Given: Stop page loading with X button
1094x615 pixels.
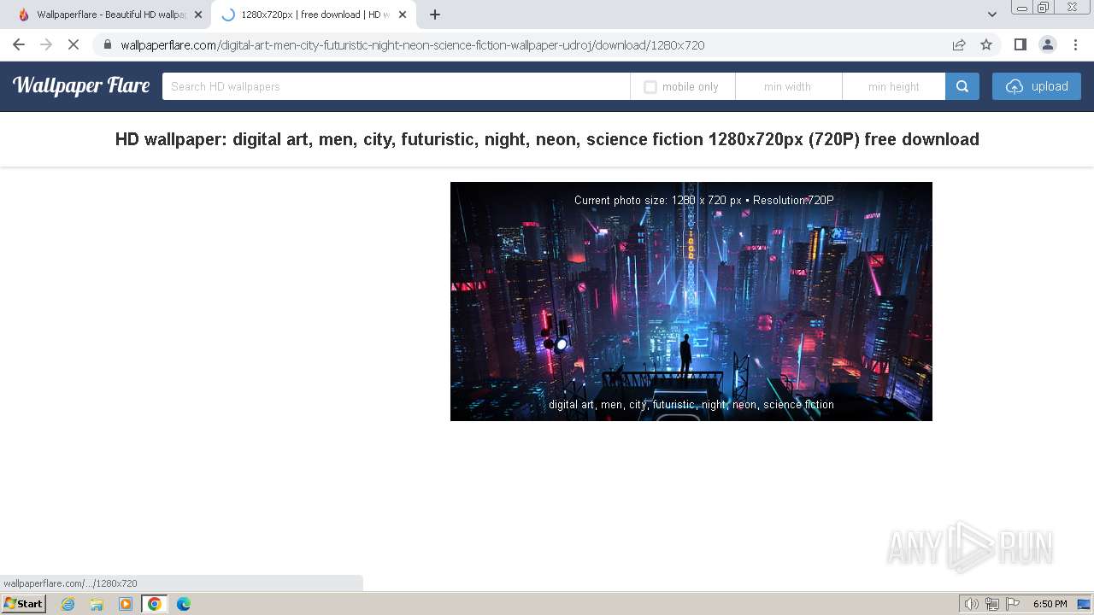Looking at the screenshot, I should [x=74, y=44].
